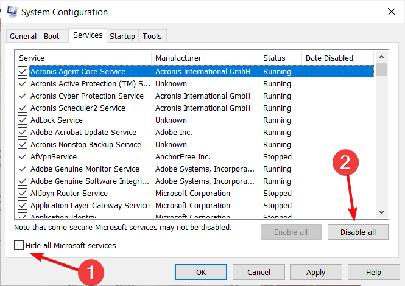
Task: Confirm with the OK button
Action: 201,272
